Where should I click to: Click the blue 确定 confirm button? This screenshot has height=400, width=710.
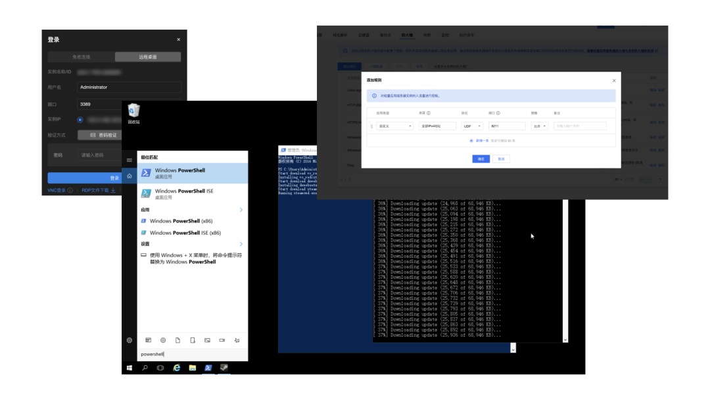(x=481, y=159)
